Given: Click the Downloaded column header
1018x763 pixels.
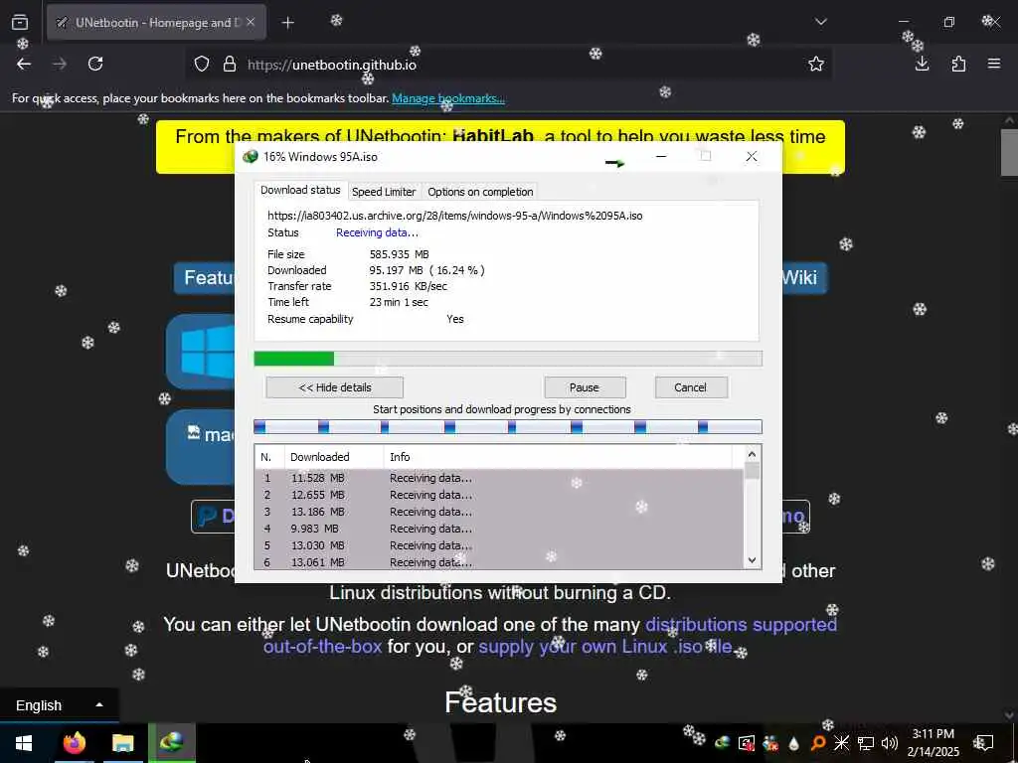Looking at the screenshot, I should pos(334,457).
